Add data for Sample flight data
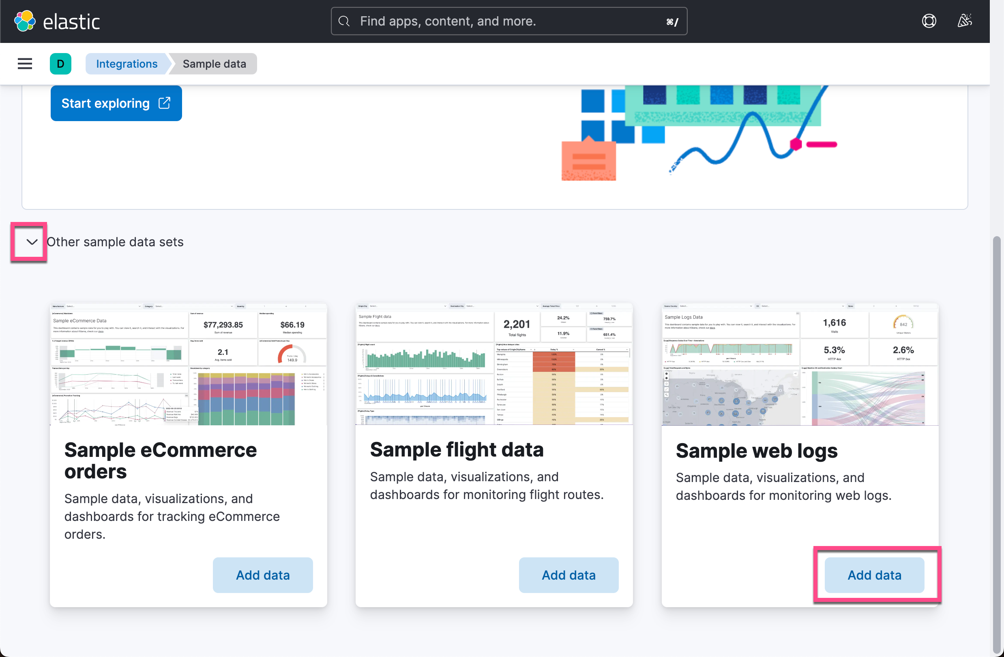The image size is (1004, 657). point(568,575)
